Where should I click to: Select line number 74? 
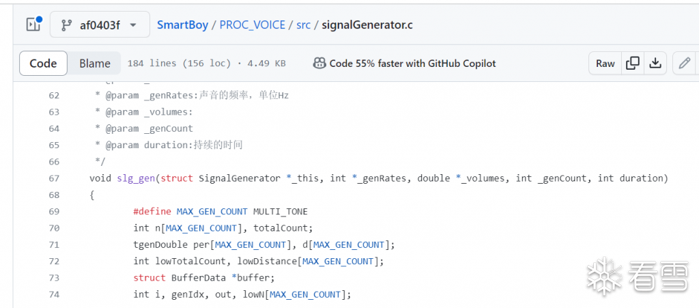point(53,294)
